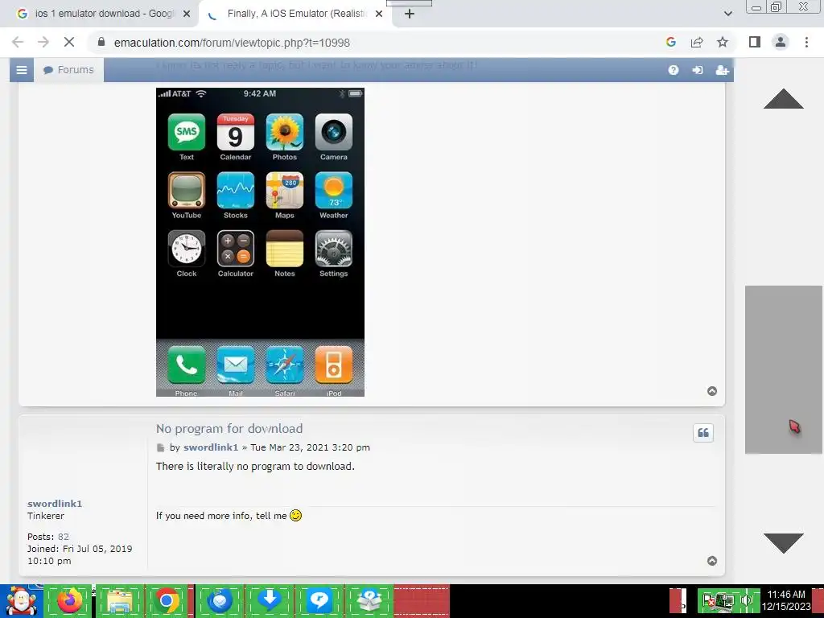Click the 'Tue Mar 23, 2021 3:20 pm' timestamp

pos(310,447)
